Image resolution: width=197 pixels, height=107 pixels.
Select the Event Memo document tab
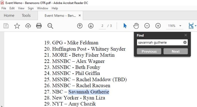pyautogui.click(x=60, y=16)
